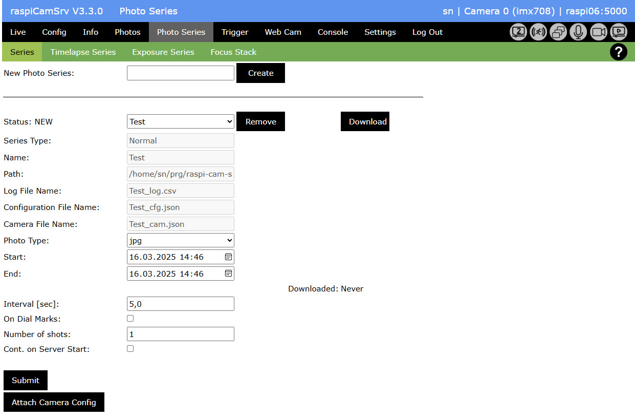Switch to the Focus Stack tab

[233, 52]
